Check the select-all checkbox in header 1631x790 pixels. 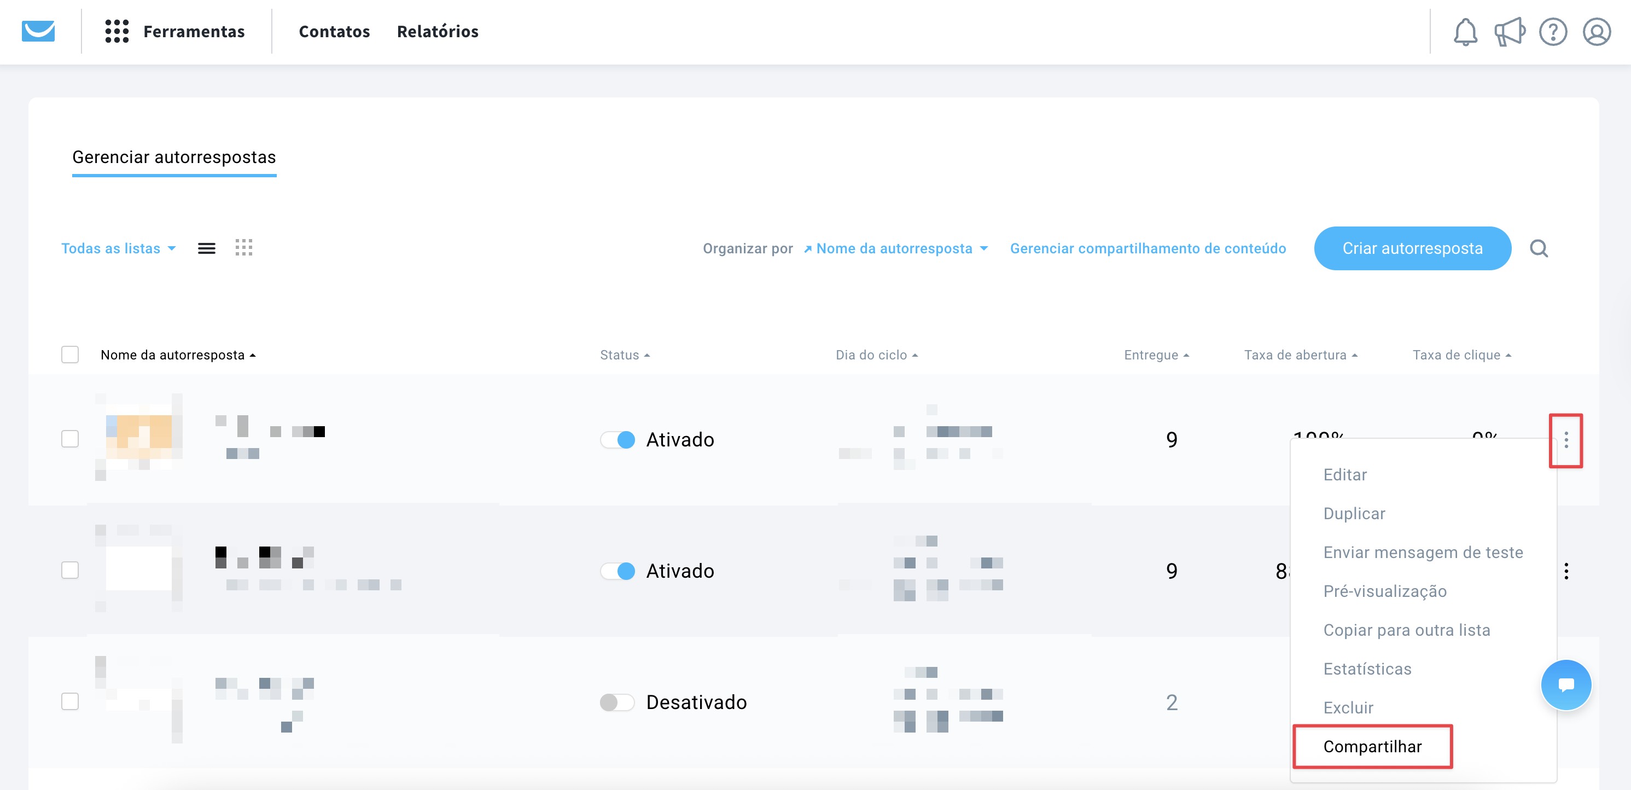click(69, 355)
